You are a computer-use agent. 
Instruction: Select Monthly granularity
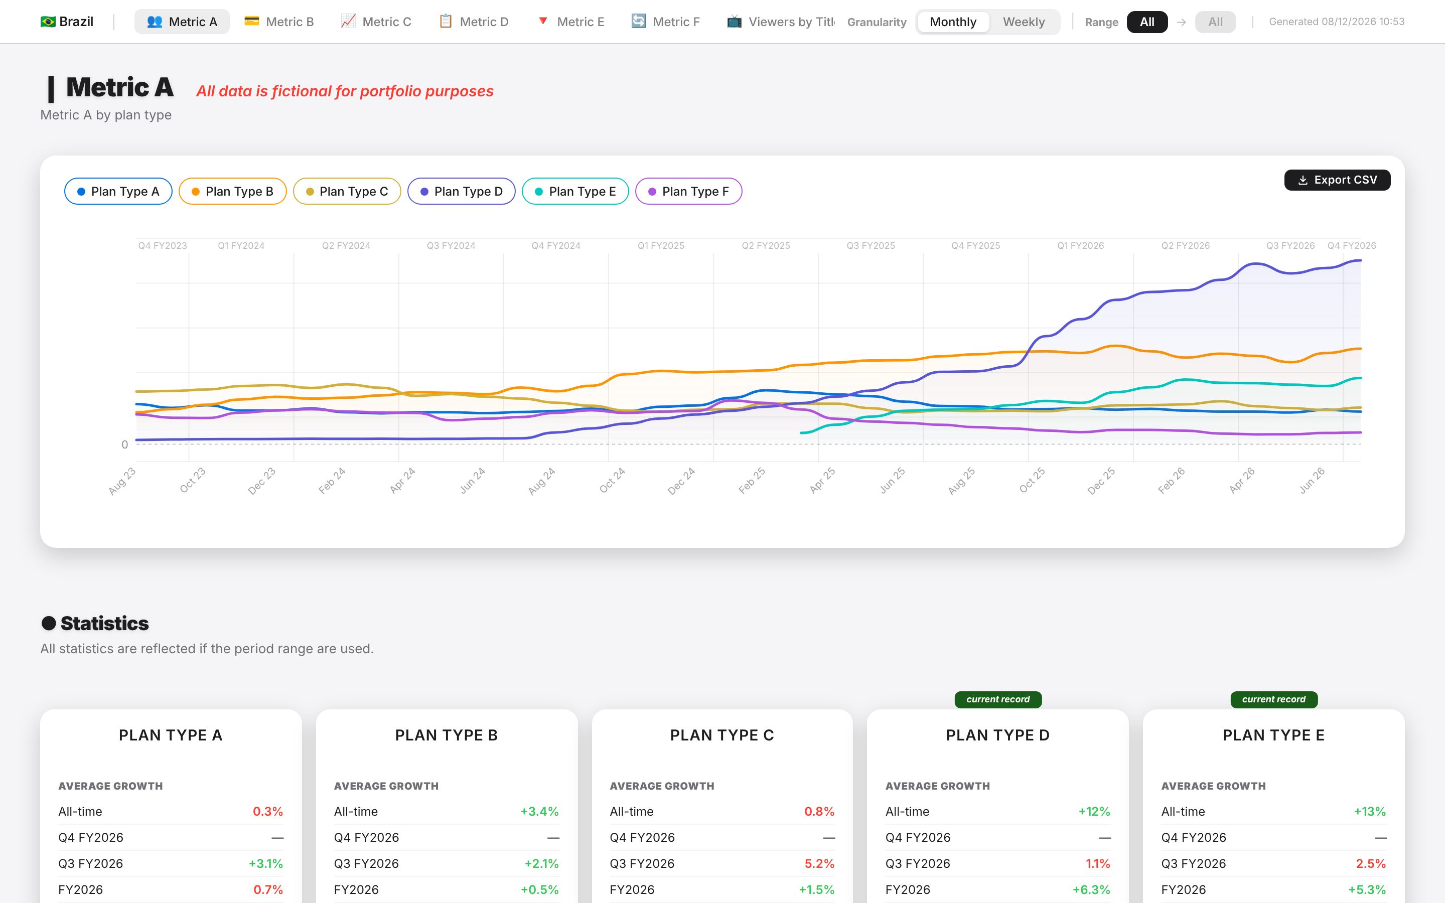click(953, 22)
